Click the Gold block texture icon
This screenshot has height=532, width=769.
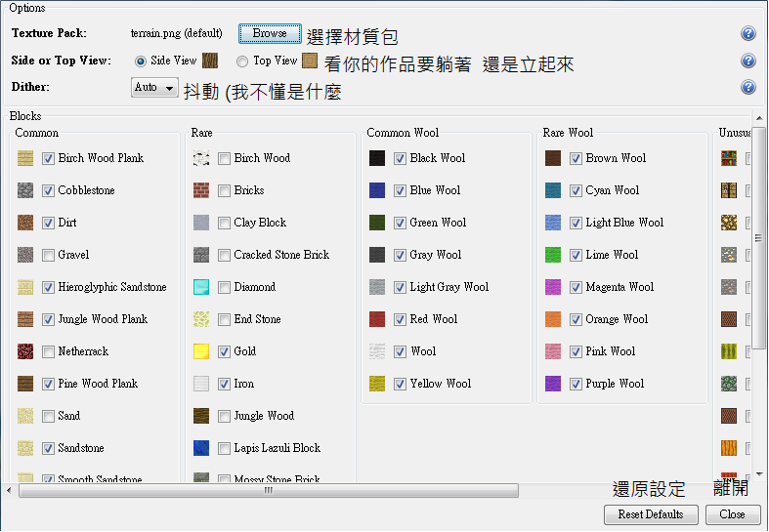tap(201, 351)
